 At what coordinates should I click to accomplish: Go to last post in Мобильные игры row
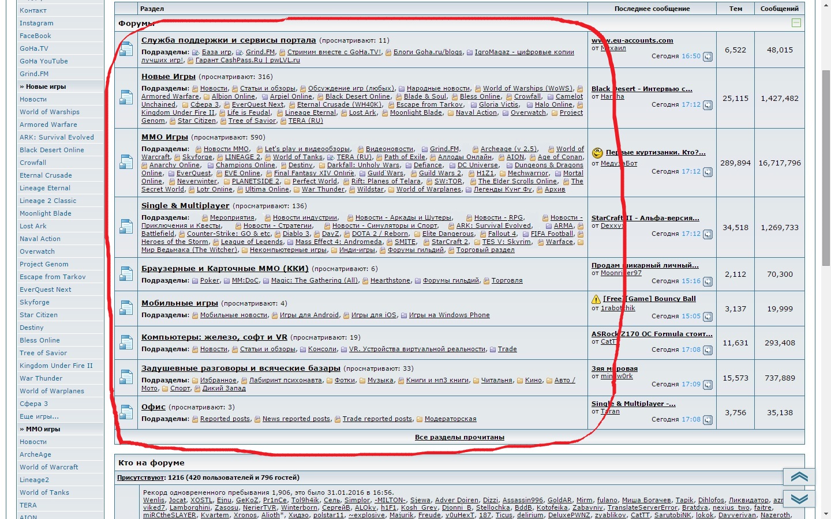pyautogui.click(x=708, y=317)
